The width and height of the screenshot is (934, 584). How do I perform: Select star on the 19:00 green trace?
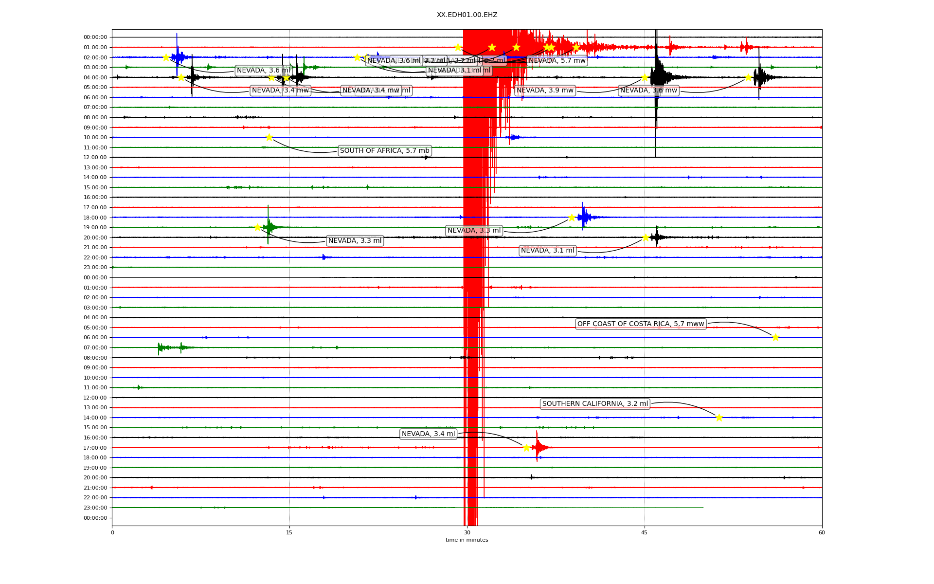point(257,227)
